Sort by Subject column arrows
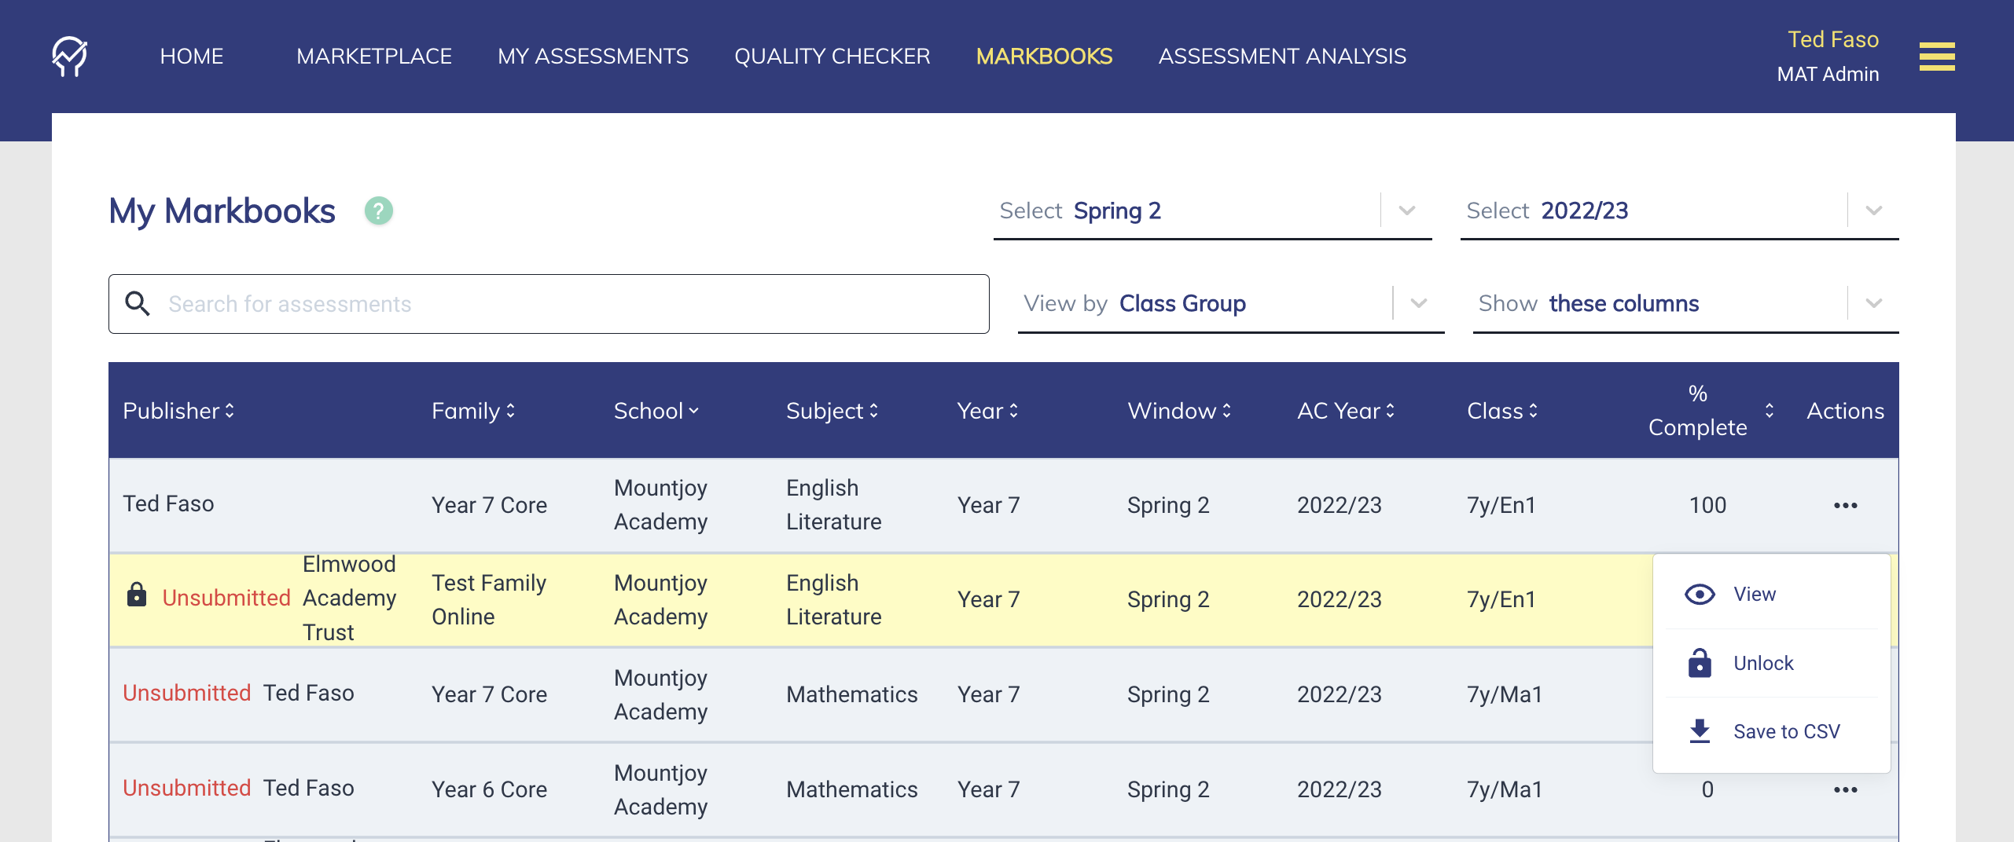The height and width of the screenshot is (842, 2014). pos(873,411)
